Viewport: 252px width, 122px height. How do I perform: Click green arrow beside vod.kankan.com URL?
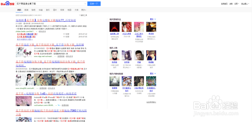coord(56,105)
